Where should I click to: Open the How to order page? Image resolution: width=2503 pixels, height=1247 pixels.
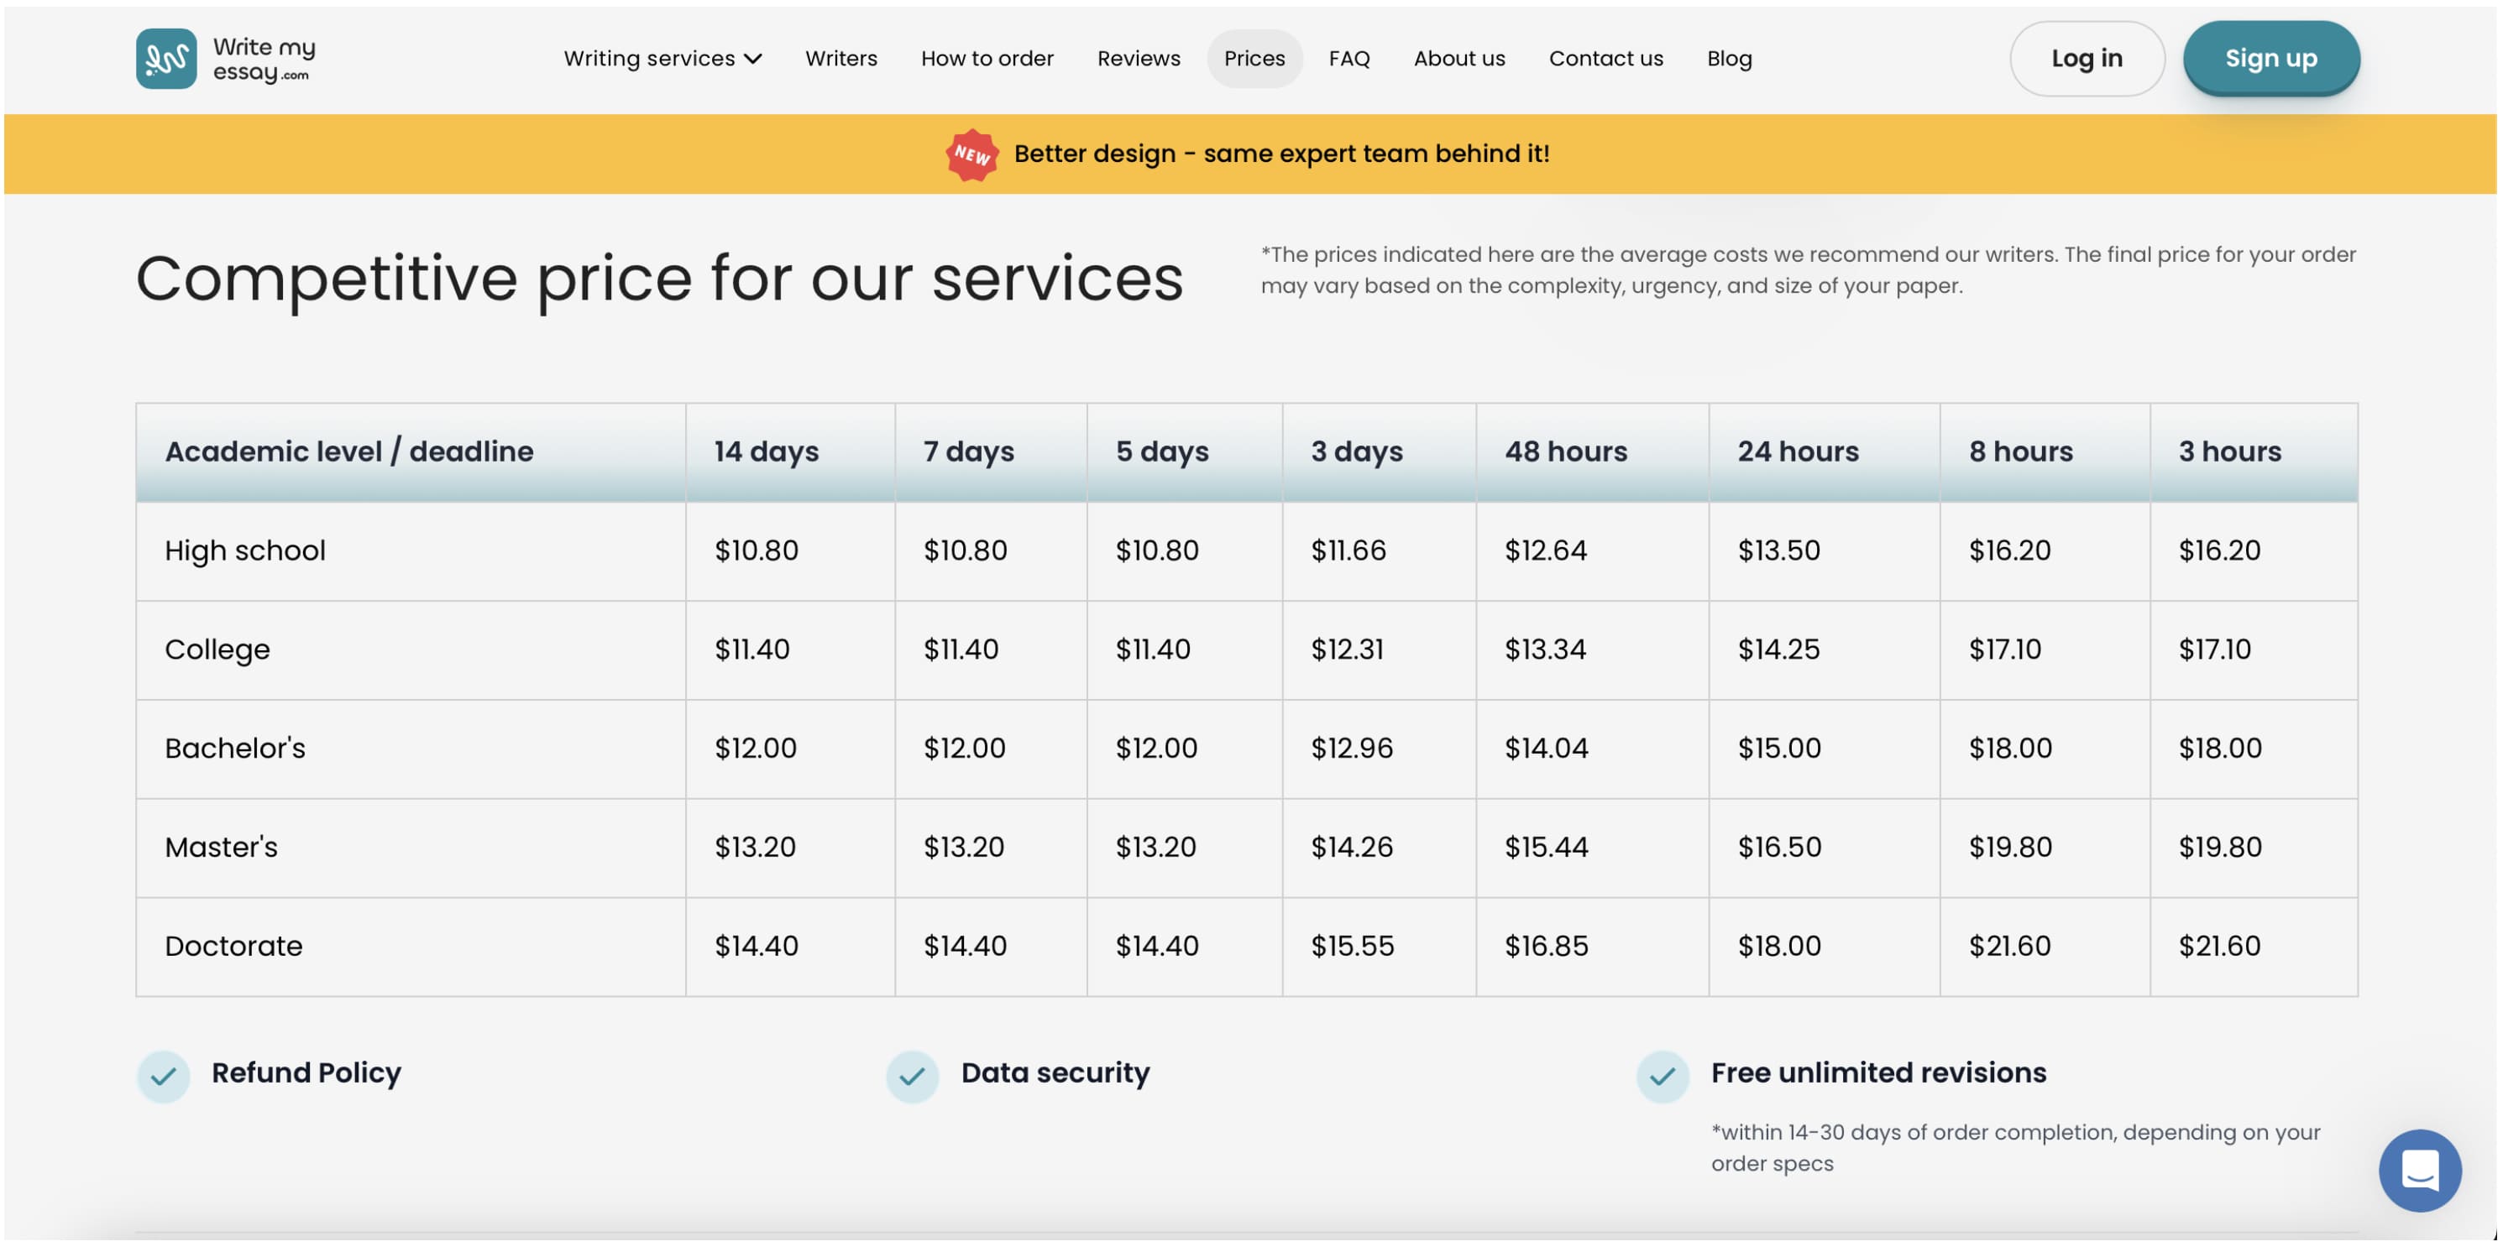pyautogui.click(x=987, y=58)
